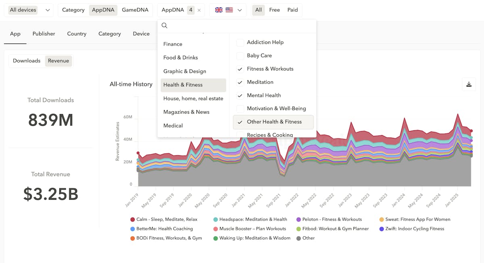The height and width of the screenshot is (263, 484).
Task: Click Calm legend color dot
Action: point(132,219)
